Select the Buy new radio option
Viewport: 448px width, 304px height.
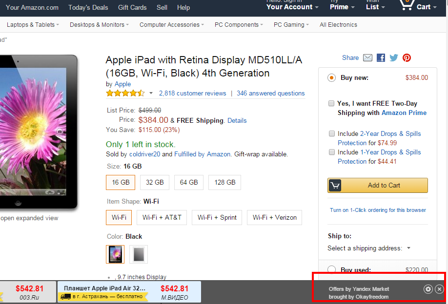[x=331, y=77]
